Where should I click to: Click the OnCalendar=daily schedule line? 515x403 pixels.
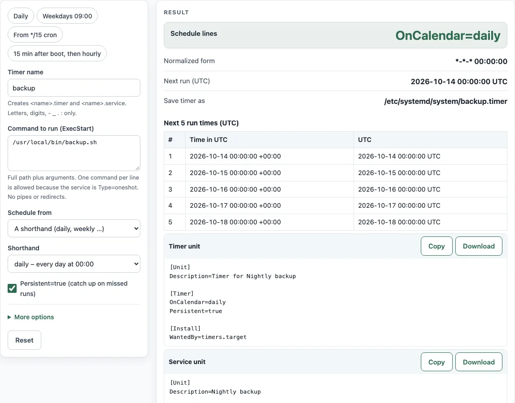click(x=448, y=35)
